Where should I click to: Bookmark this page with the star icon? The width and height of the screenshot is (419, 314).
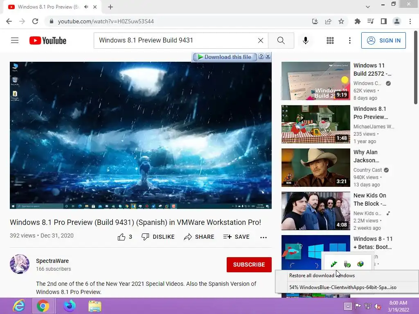(341, 21)
